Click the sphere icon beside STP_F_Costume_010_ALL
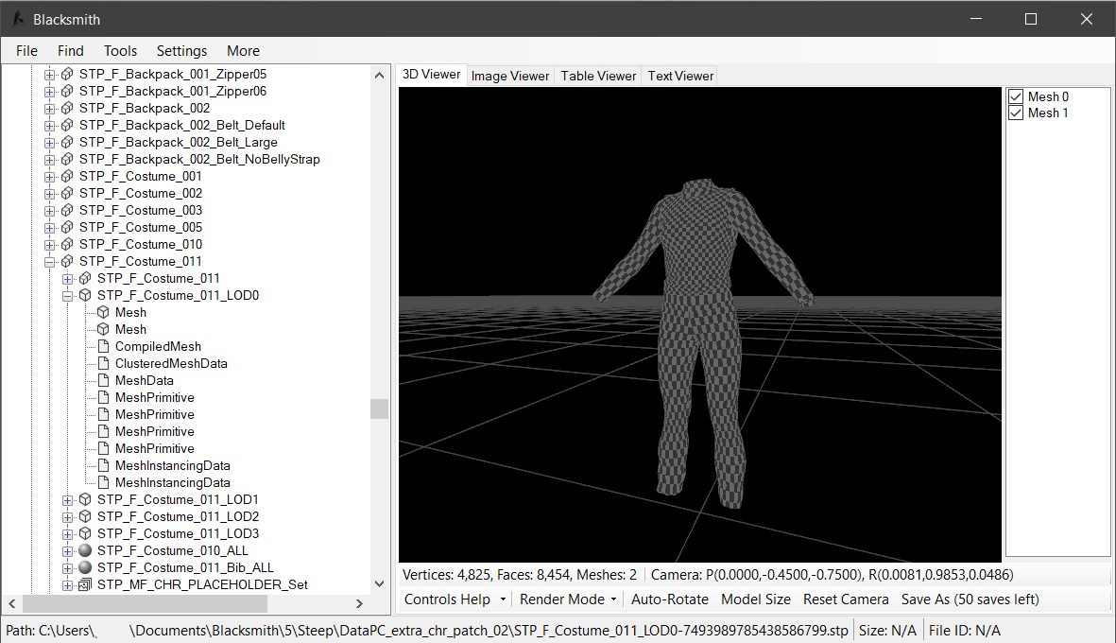Viewport: 1116px width, 643px height. [x=85, y=550]
